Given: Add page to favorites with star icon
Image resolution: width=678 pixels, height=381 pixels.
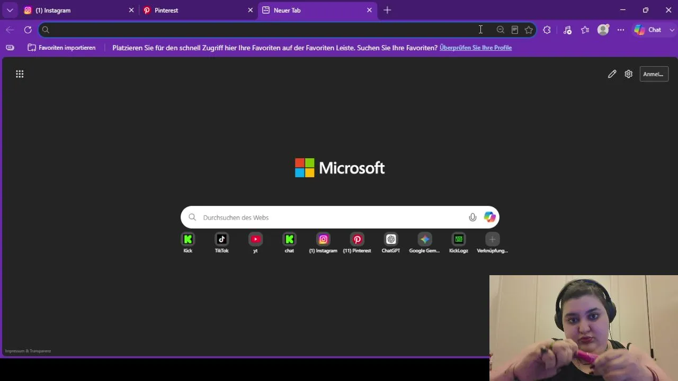Looking at the screenshot, I should tap(529, 30).
